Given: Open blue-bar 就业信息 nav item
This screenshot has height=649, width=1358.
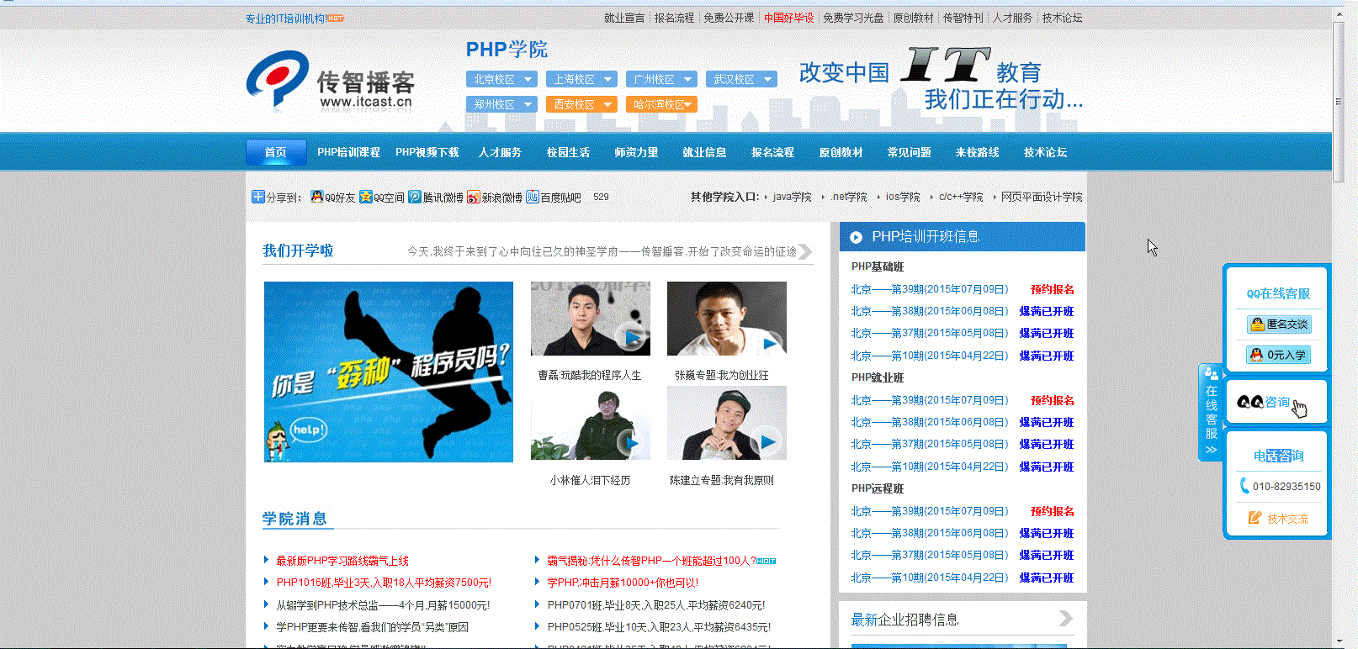Looking at the screenshot, I should tap(704, 152).
